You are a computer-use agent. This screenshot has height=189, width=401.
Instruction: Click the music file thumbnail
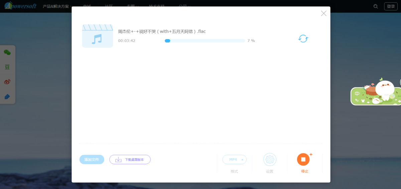pyautogui.click(x=98, y=36)
